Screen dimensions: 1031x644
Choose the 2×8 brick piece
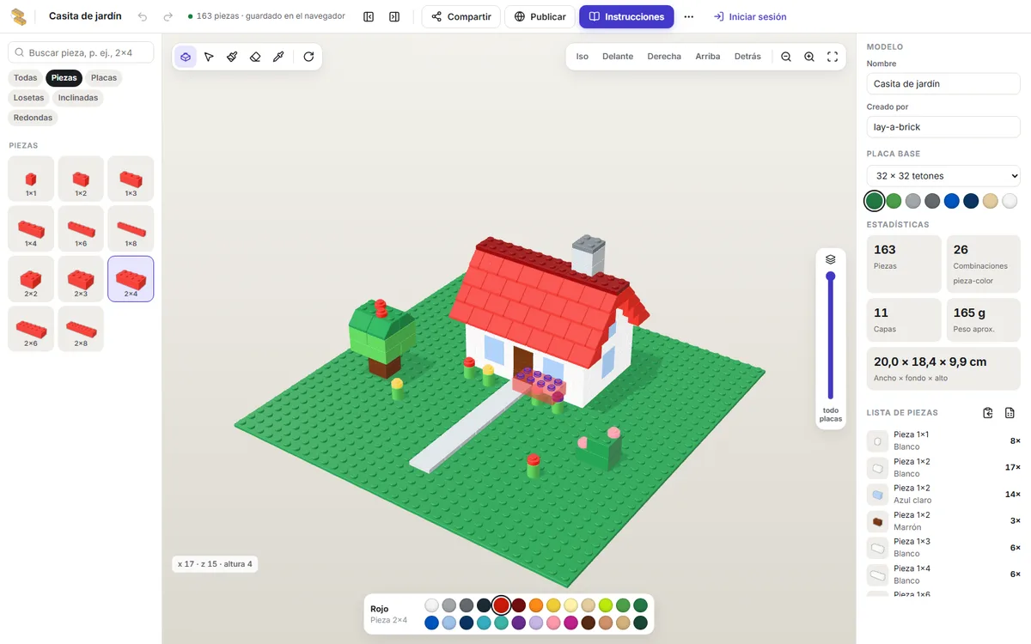coord(81,329)
